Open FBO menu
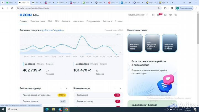 50,21
